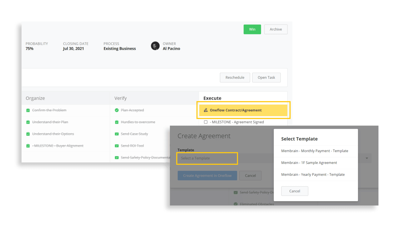Click the Organize stage header
Viewport: 400px width, 227px height.
click(x=35, y=98)
